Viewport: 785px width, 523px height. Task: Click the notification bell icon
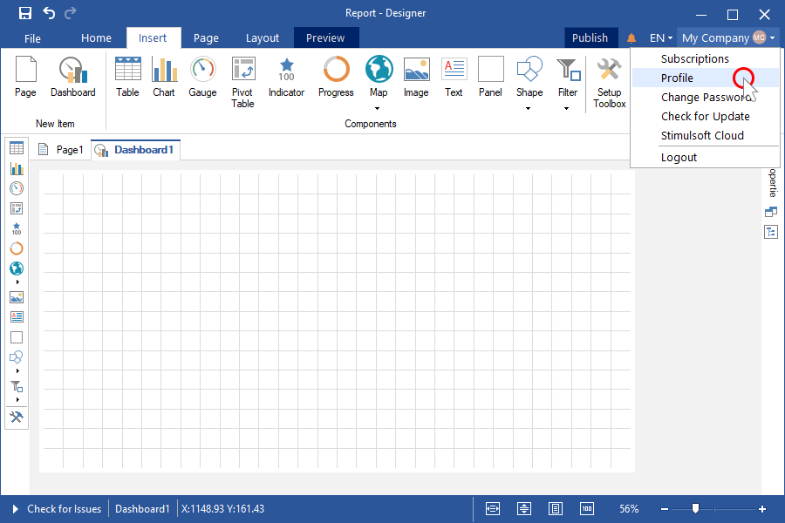coord(631,38)
